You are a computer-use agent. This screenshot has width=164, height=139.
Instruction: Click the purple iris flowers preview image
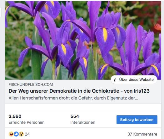coord(83,40)
